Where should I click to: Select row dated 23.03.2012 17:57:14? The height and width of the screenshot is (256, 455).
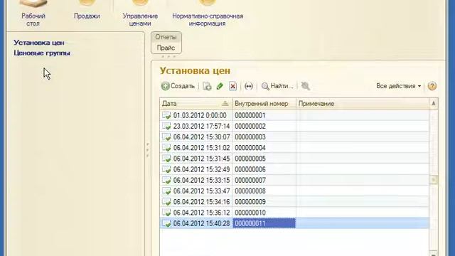(294, 127)
